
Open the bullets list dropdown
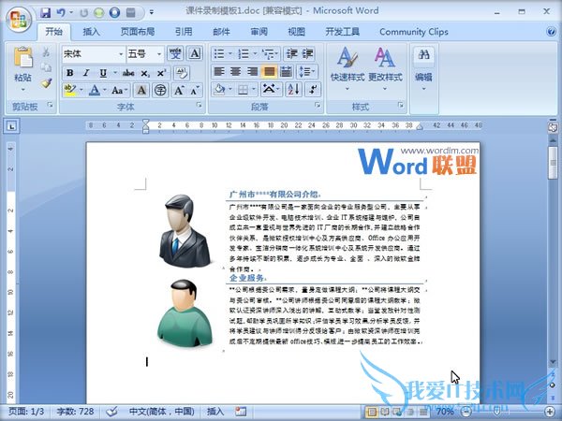click(229, 54)
